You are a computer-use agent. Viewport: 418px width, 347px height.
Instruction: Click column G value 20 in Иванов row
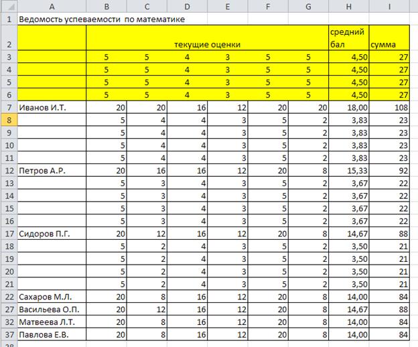tap(308, 107)
